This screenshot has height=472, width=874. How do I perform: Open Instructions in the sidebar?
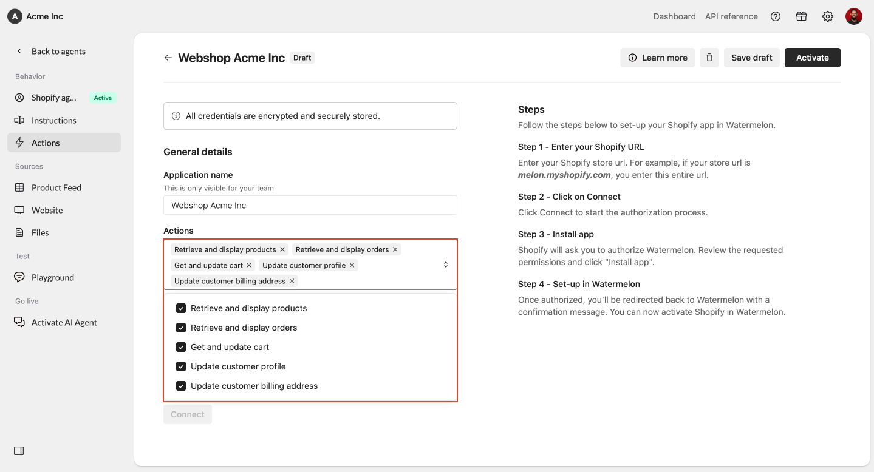pos(64,120)
